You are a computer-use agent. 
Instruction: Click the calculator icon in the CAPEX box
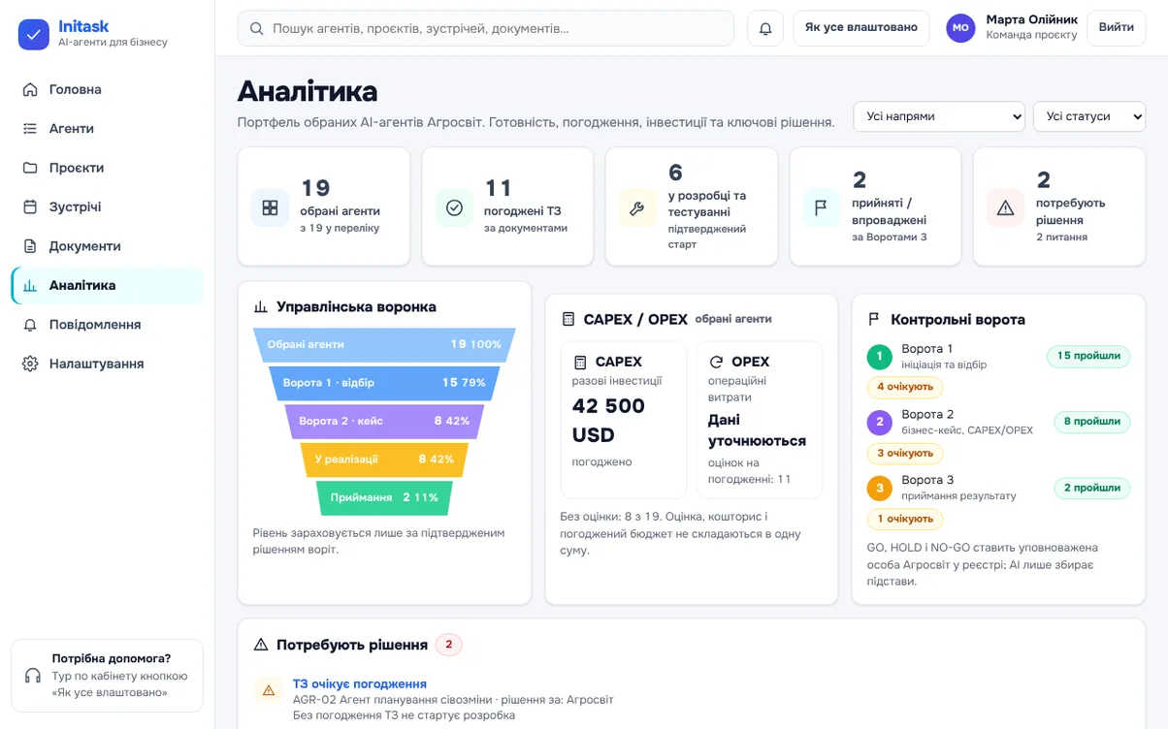click(x=580, y=362)
